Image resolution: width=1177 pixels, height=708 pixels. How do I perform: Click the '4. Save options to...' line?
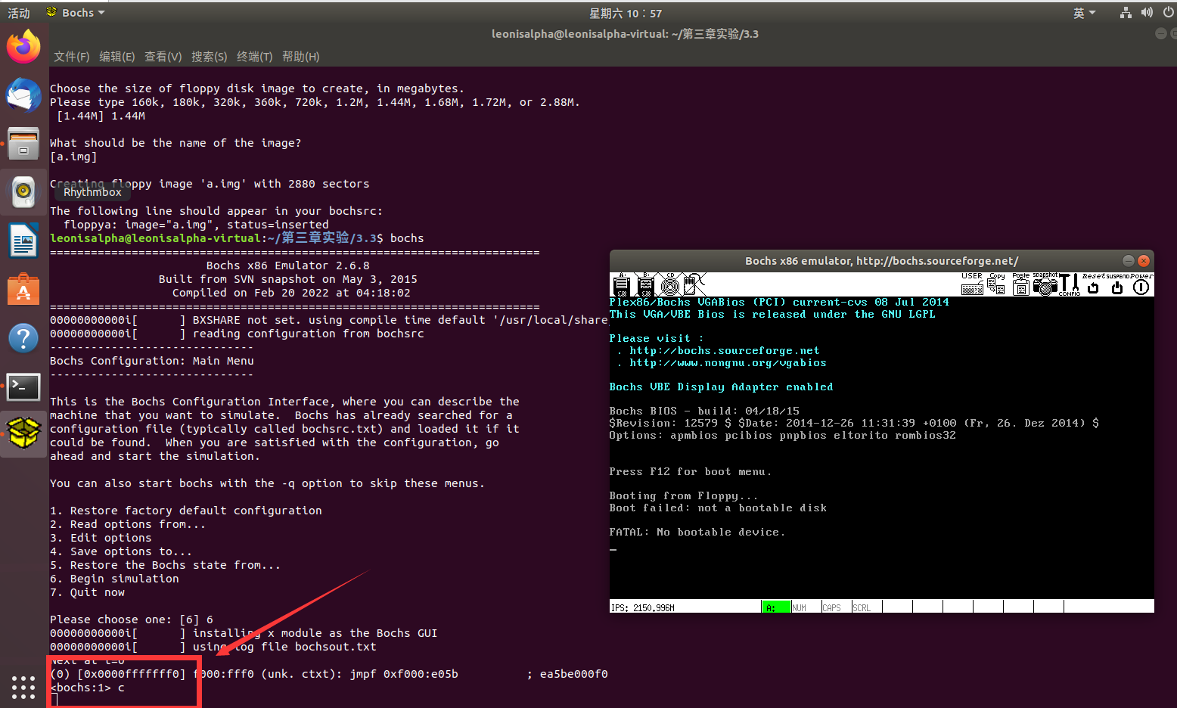pyautogui.click(x=121, y=551)
